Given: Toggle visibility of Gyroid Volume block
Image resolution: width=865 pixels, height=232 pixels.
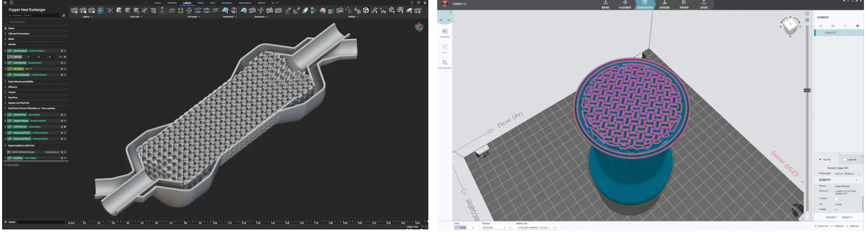Looking at the screenshot, I should click(x=65, y=50).
